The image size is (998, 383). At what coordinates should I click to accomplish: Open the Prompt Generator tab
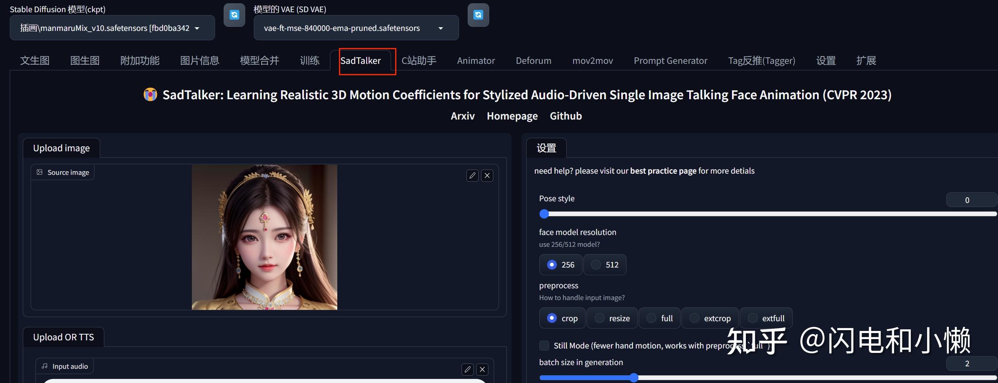point(670,61)
